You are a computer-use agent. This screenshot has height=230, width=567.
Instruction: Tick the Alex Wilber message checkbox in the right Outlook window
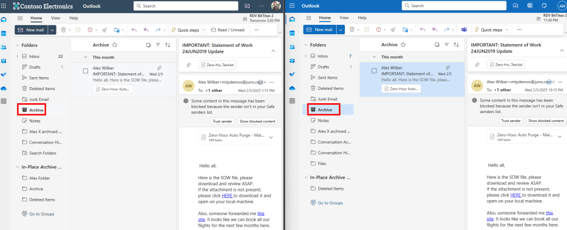(374, 71)
